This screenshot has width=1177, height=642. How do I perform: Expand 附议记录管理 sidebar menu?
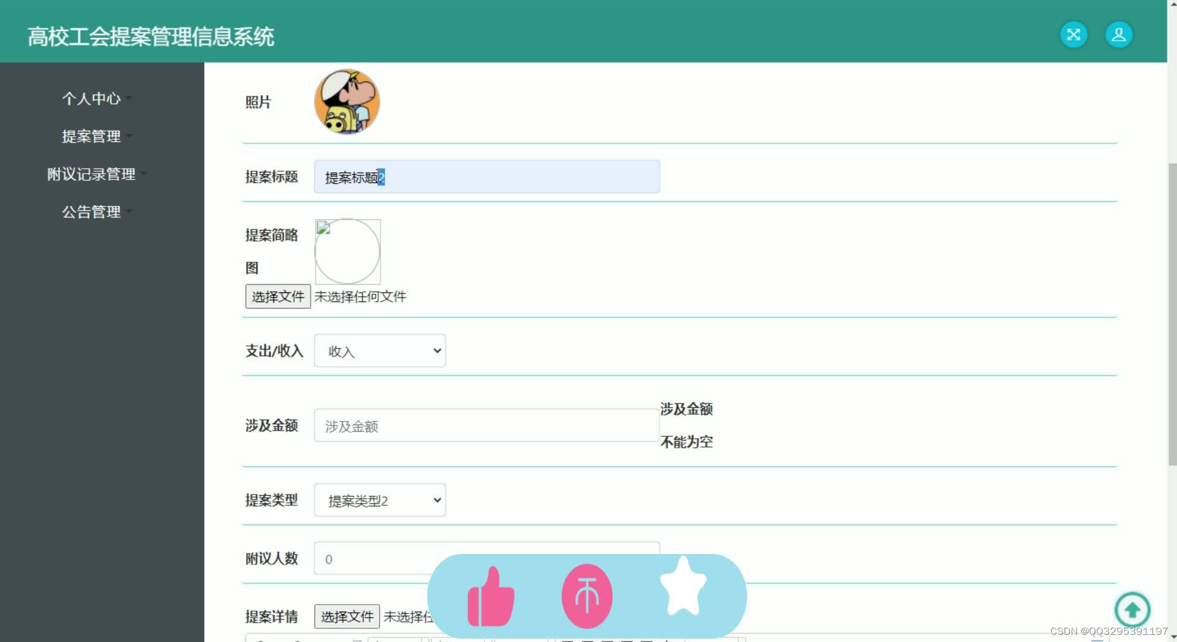click(x=91, y=173)
